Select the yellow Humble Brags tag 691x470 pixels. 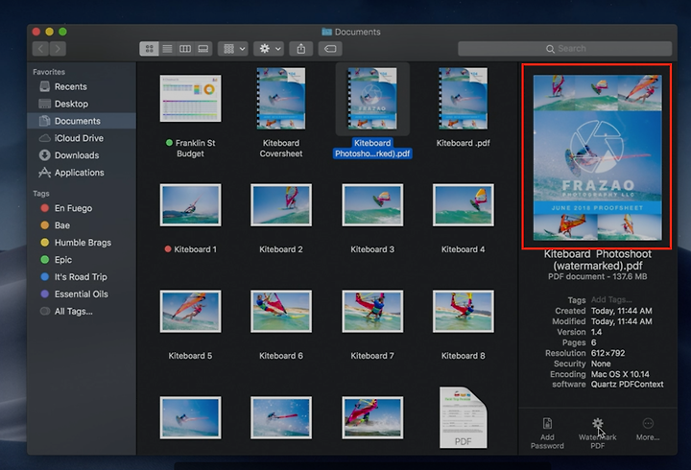82,243
